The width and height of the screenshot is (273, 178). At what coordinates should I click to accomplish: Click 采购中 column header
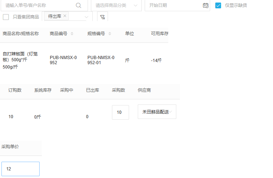[x=67, y=90]
